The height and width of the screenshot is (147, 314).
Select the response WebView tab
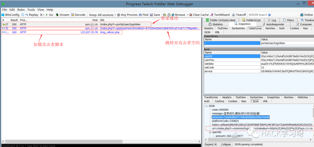pyautogui.click(x=303, y=98)
